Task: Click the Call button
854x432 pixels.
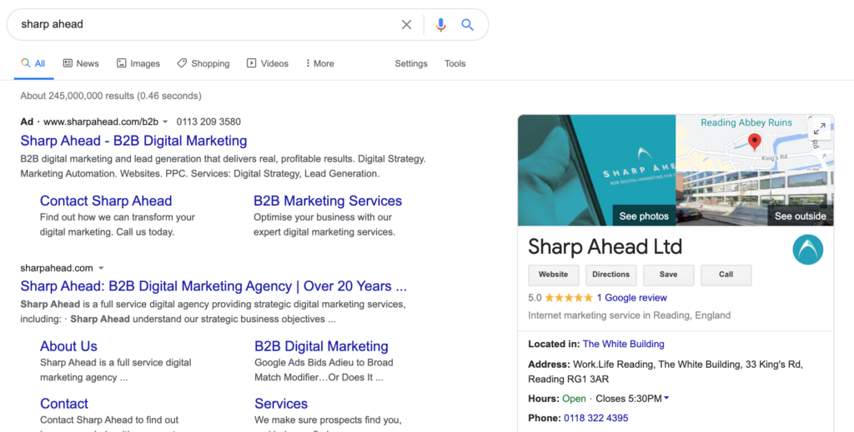Action: click(x=726, y=275)
